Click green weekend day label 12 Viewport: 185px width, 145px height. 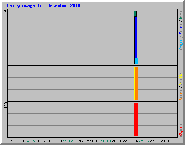coord(70,141)
